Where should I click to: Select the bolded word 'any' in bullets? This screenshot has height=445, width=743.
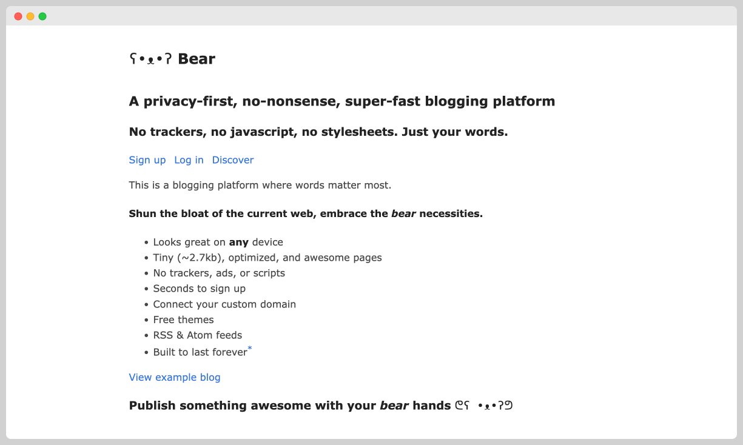(238, 242)
